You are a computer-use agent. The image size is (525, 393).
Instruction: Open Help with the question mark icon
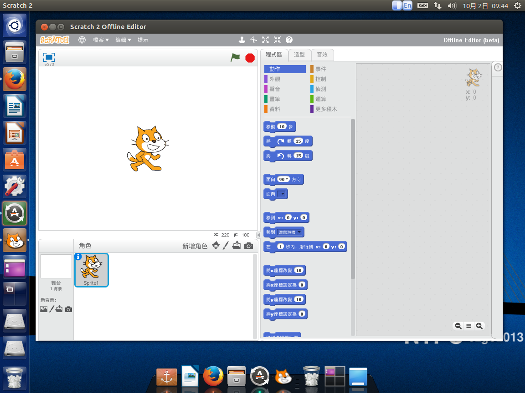(x=289, y=40)
